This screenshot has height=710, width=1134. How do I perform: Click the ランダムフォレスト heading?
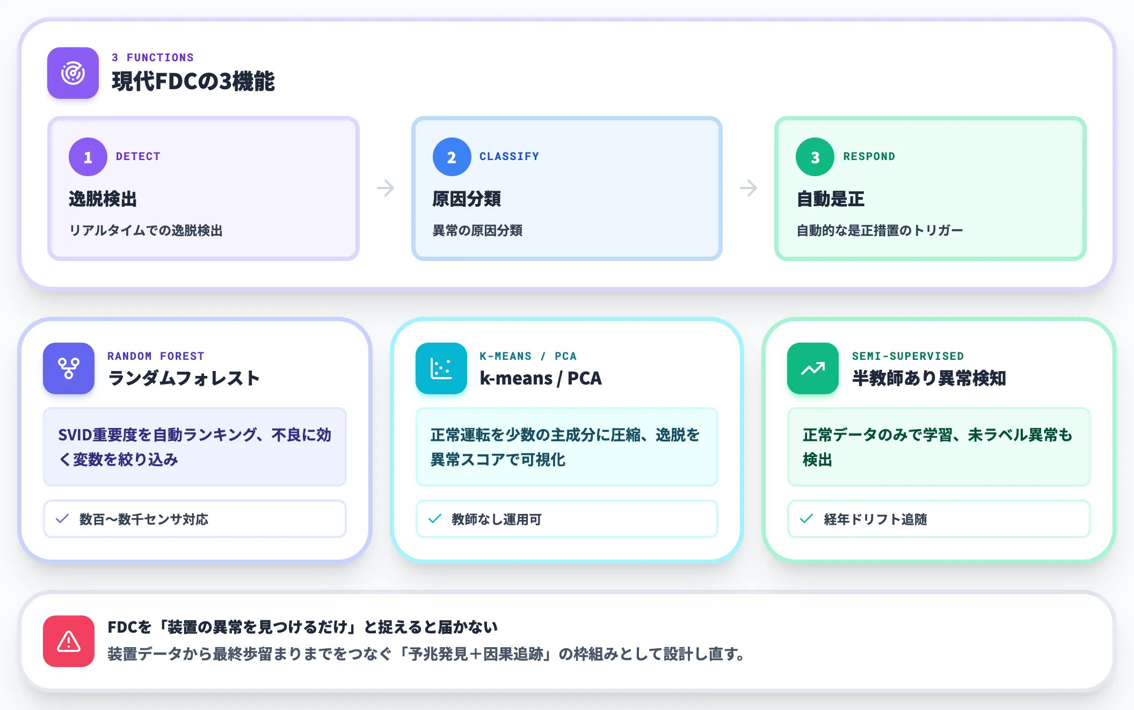coord(184,378)
